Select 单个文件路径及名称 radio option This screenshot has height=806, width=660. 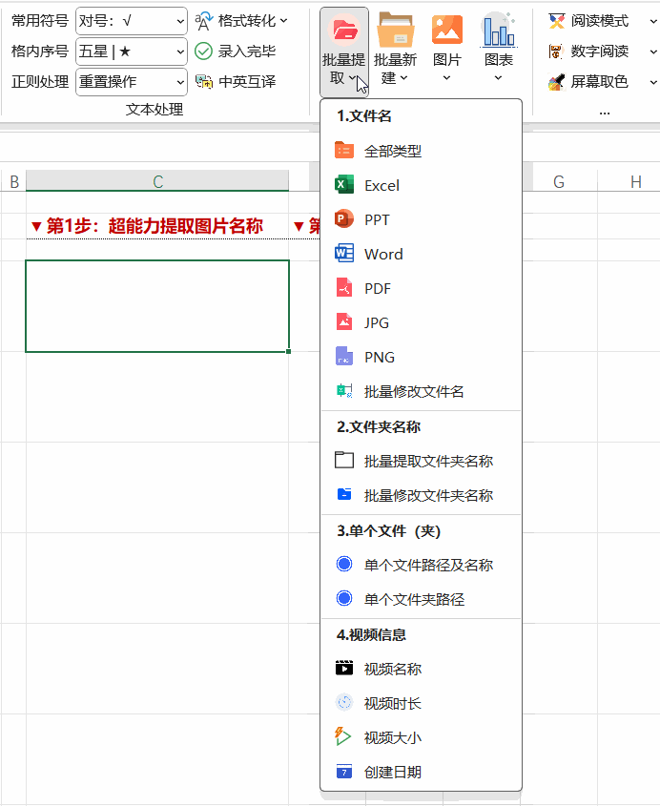(x=344, y=564)
